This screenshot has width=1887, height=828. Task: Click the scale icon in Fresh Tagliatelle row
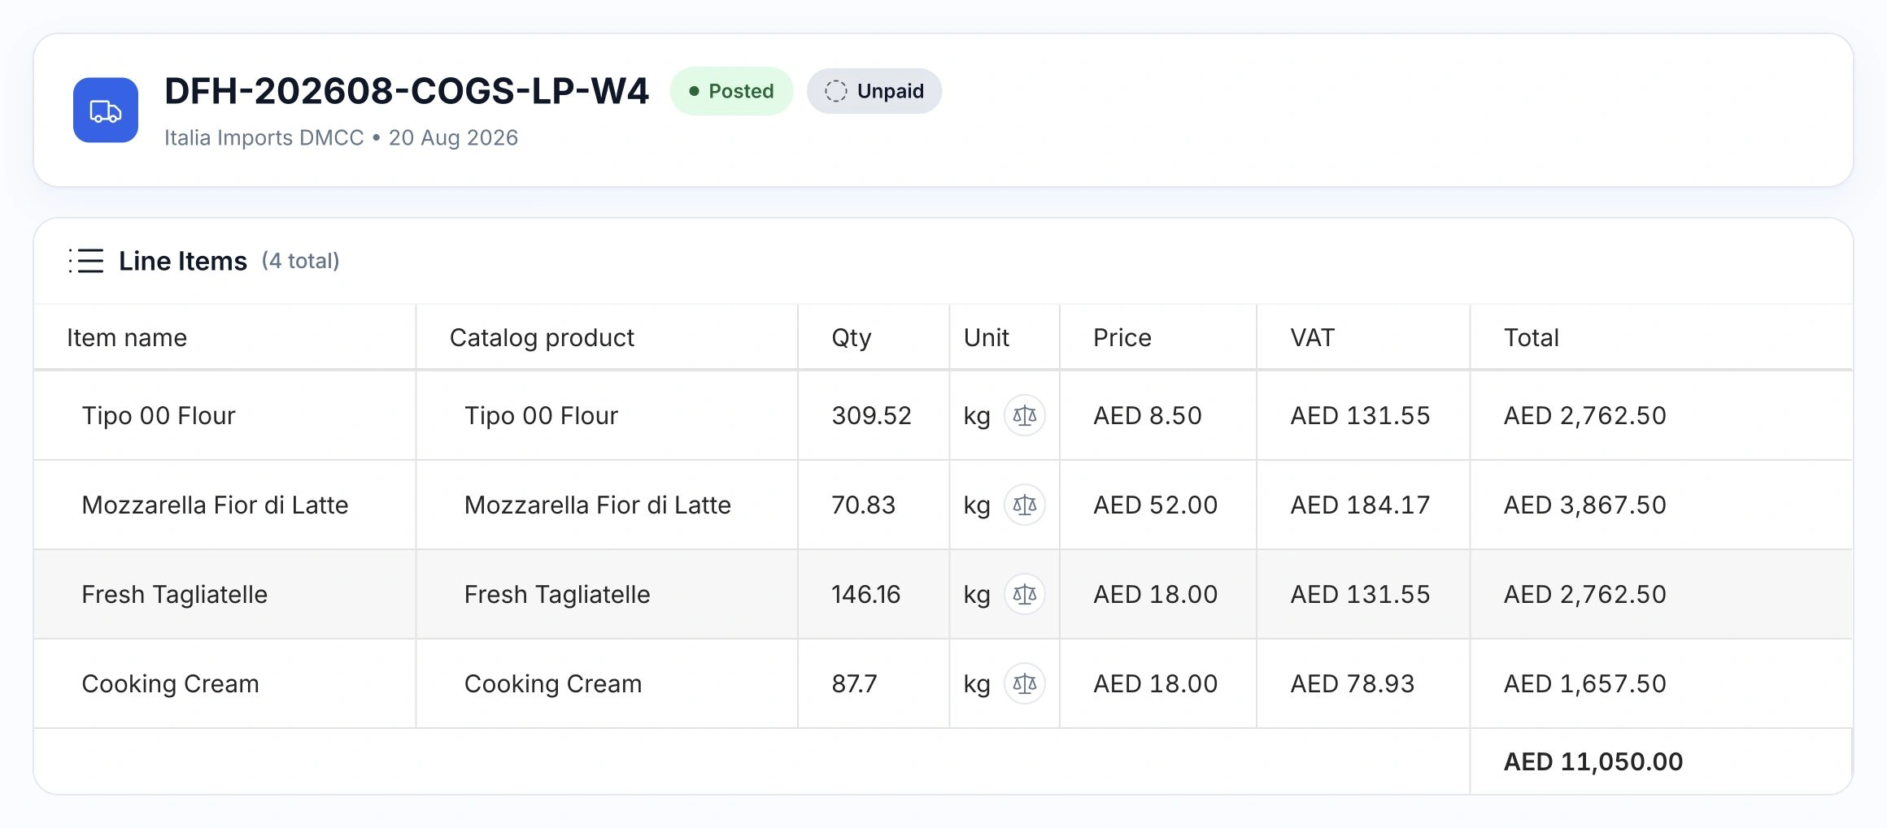coord(1025,595)
